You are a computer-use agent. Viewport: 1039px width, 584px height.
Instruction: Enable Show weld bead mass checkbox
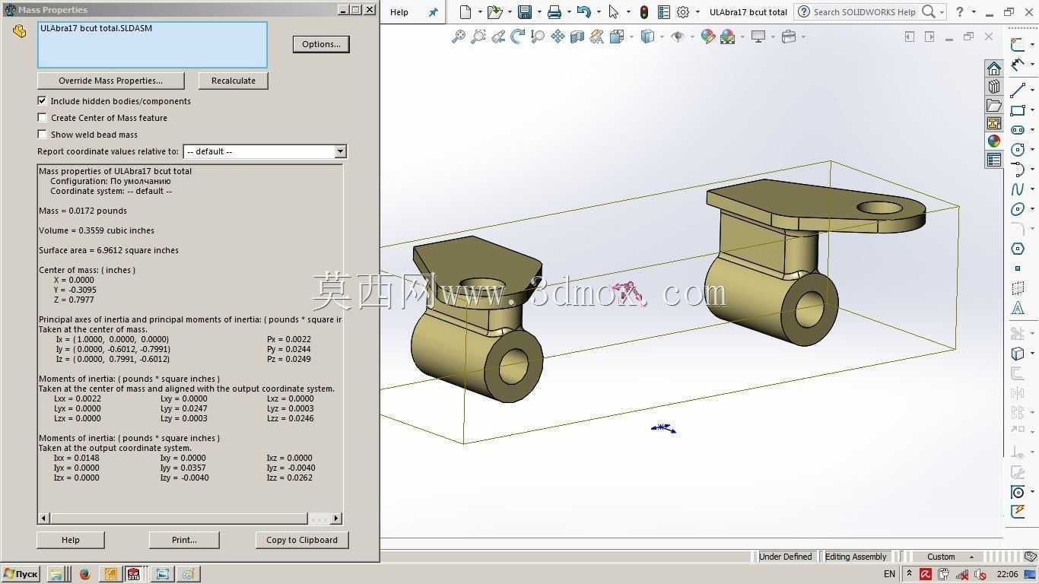[42, 134]
